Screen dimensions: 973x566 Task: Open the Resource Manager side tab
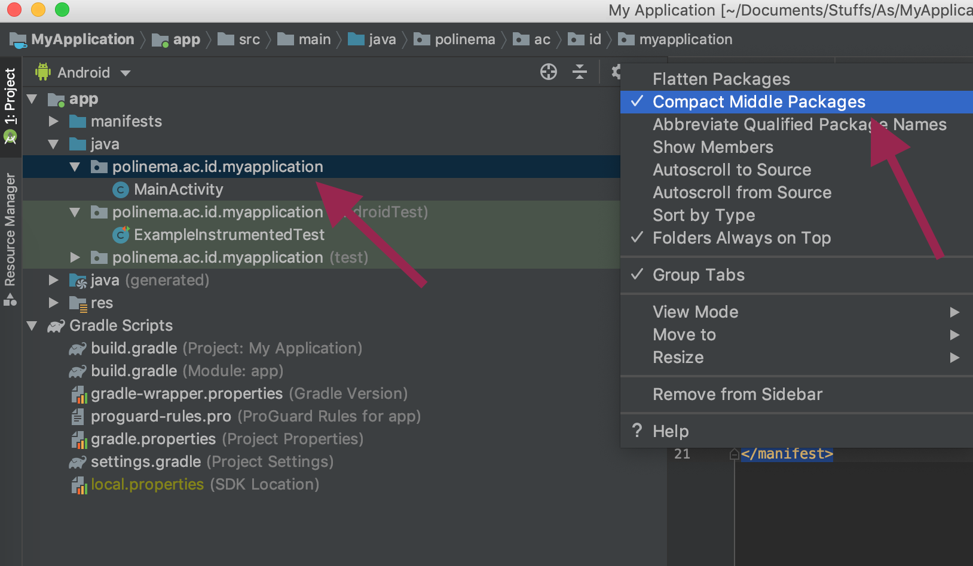click(10, 239)
